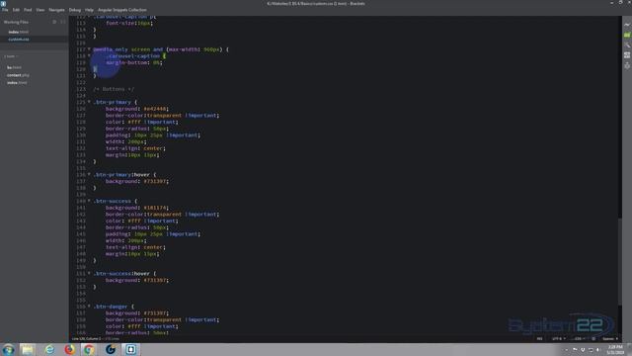Open the CSS language mode dropdown in status bar
The height and width of the screenshot is (356, 632).
(579, 338)
